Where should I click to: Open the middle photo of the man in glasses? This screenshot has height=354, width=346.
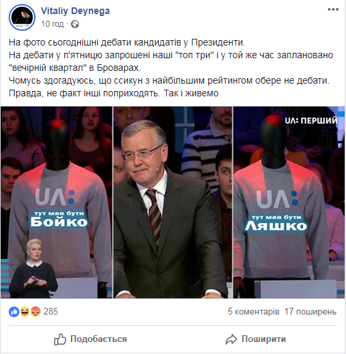173,202
